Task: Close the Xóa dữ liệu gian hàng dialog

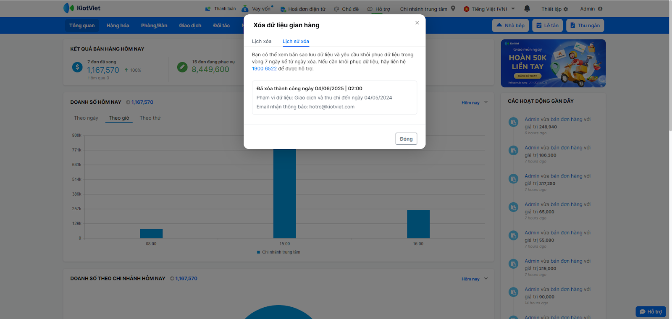Action: (417, 23)
